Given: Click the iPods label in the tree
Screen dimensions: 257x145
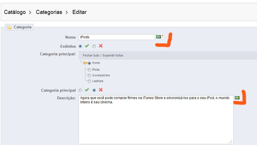Looking at the screenshot, I should [x=96, y=70].
